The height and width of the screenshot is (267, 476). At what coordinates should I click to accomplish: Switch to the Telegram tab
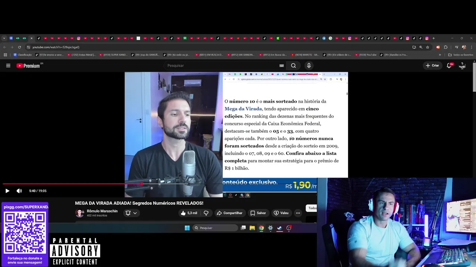(x=324, y=38)
